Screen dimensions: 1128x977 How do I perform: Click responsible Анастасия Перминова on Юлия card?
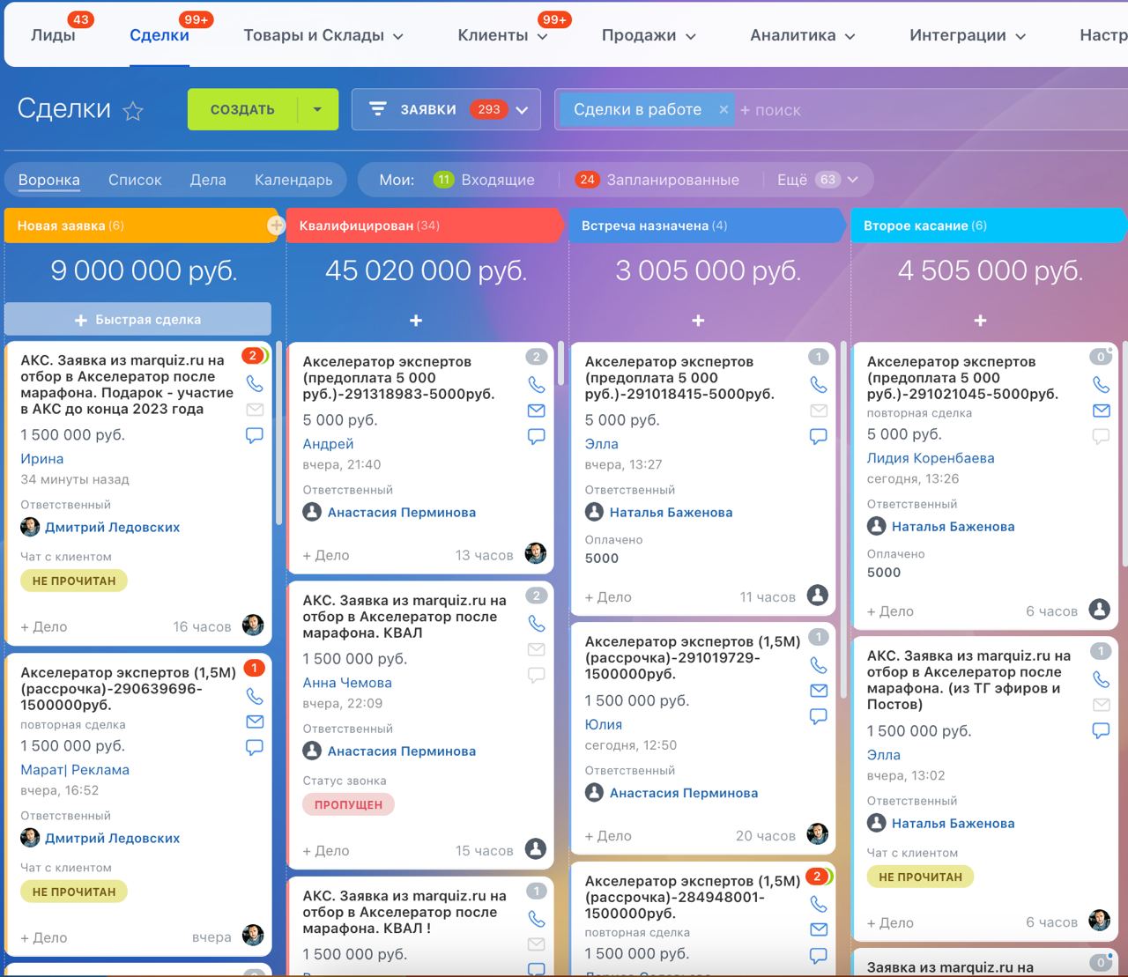[x=684, y=793]
